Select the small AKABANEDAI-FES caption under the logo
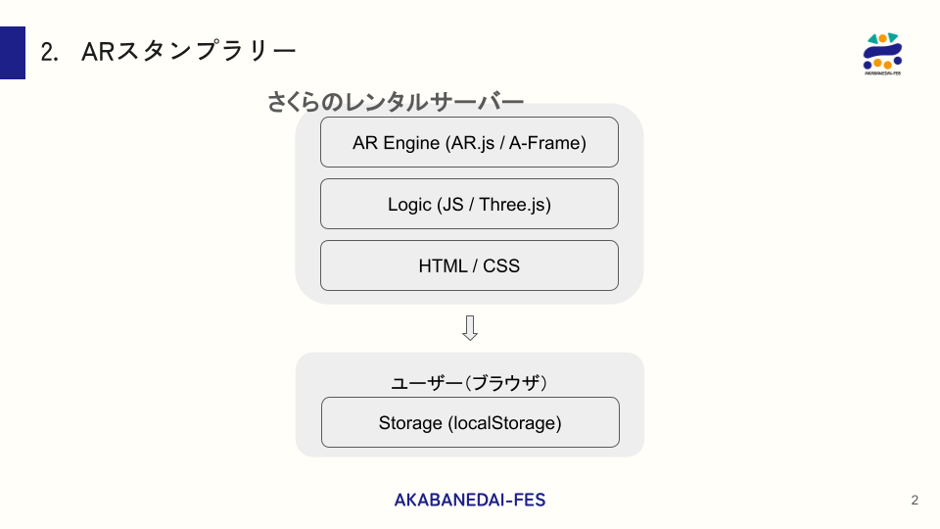 882,72
